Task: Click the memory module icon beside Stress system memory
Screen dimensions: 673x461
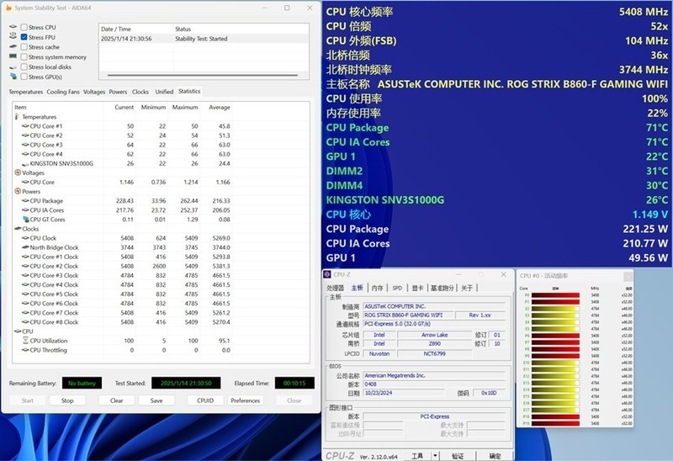Action: [x=13, y=56]
